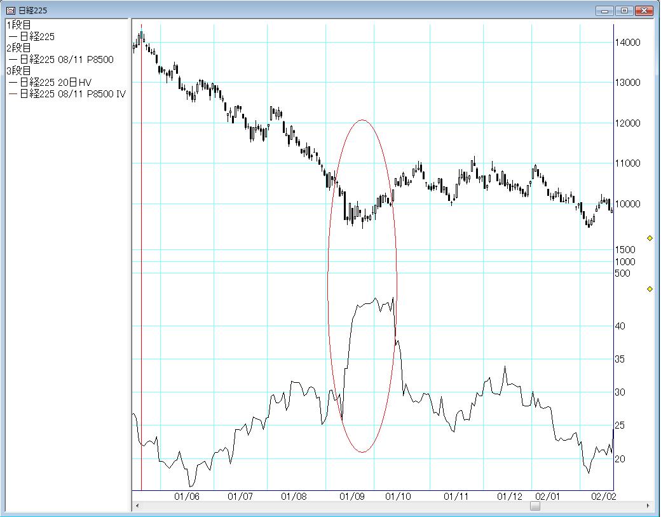The image size is (661, 517).
Task: Click the scrollbar's right arrow
Action: tap(648, 506)
